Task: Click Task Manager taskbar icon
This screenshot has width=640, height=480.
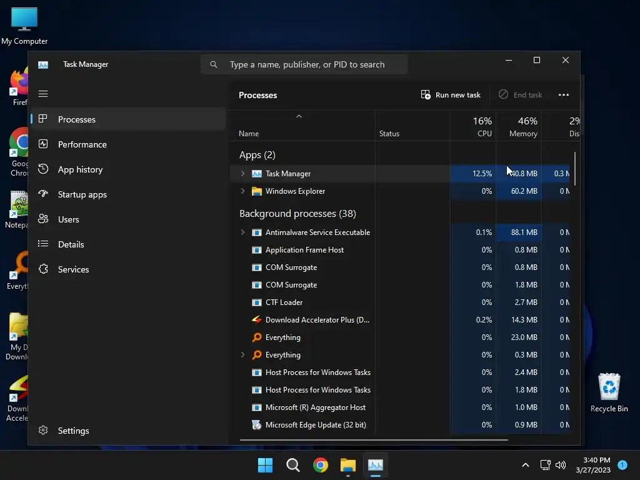Action: tap(376, 465)
